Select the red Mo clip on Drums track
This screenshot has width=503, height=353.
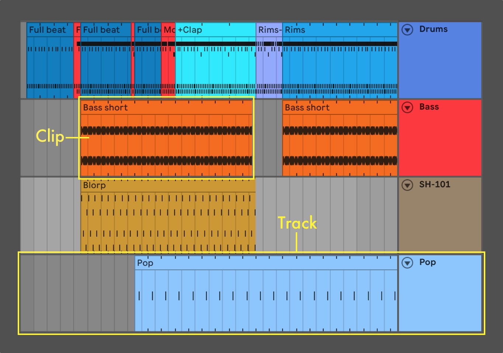(169, 60)
